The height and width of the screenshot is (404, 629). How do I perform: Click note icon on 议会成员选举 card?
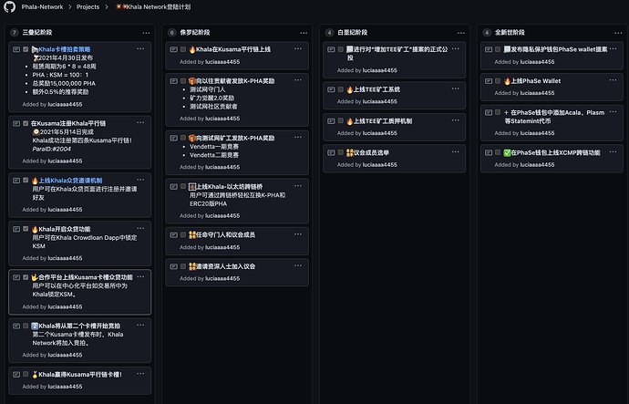(331, 152)
